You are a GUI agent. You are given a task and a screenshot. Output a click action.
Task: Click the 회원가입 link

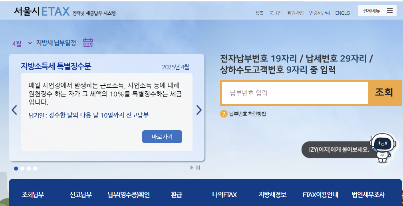tap(295, 13)
